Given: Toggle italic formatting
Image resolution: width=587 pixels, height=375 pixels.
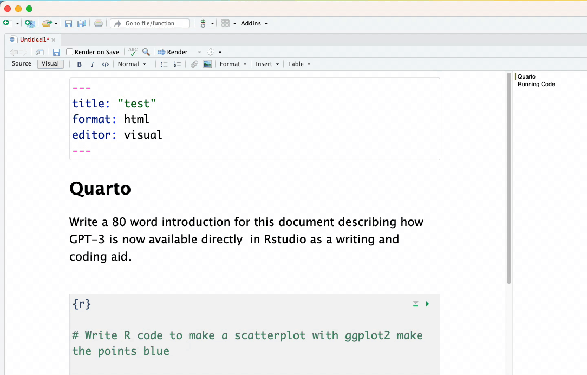Looking at the screenshot, I should pos(92,64).
